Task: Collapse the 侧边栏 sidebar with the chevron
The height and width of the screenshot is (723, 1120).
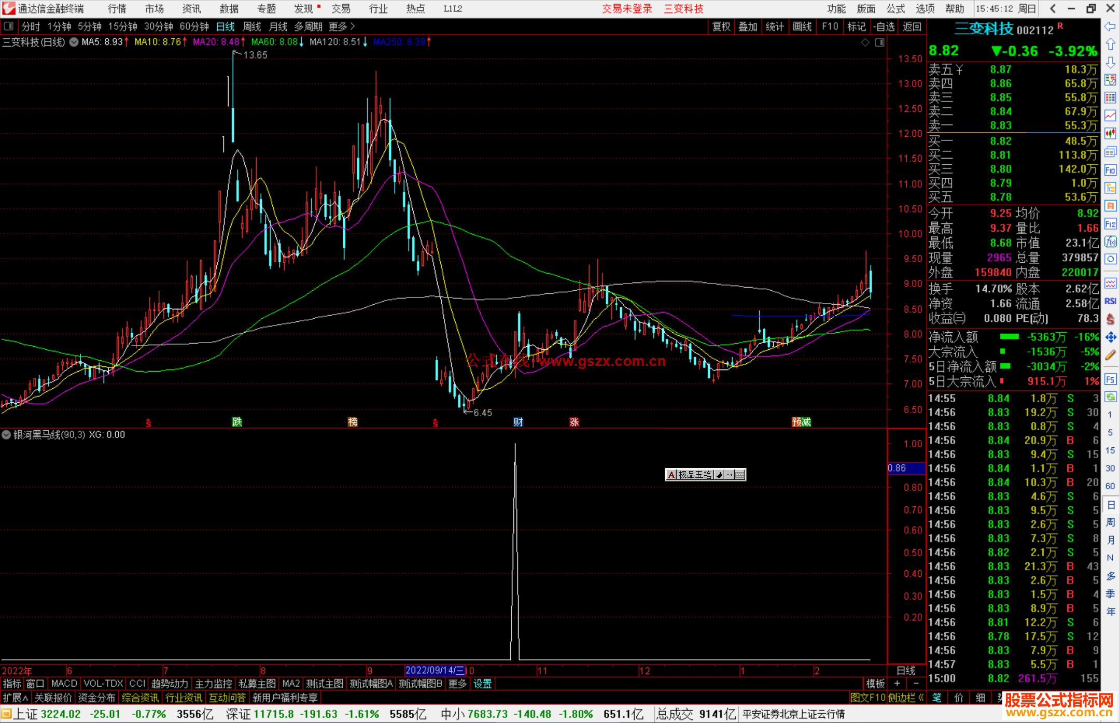Action: 921,698
